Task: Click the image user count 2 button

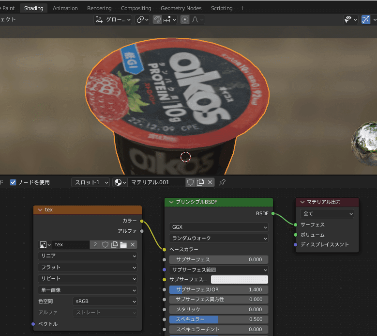Action: pyautogui.click(x=95, y=245)
